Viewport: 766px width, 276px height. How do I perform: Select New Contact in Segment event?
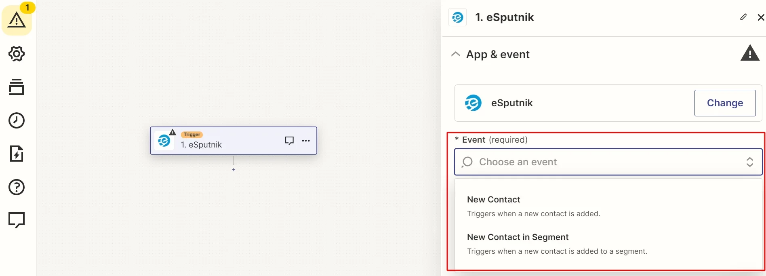coord(608,244)
